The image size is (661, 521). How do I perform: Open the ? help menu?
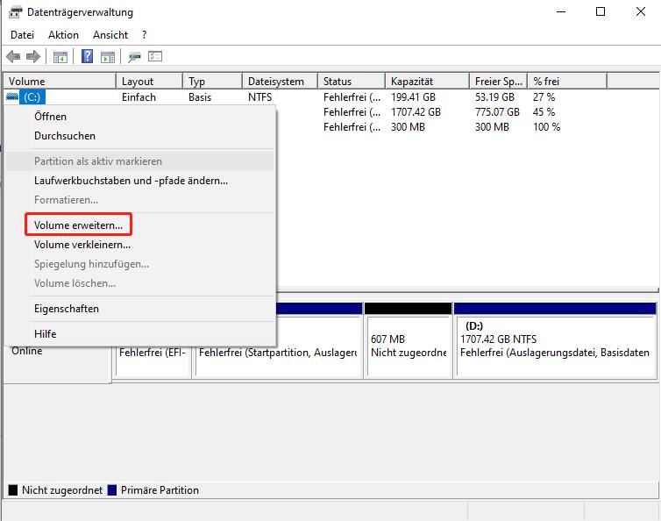point(144,34)
